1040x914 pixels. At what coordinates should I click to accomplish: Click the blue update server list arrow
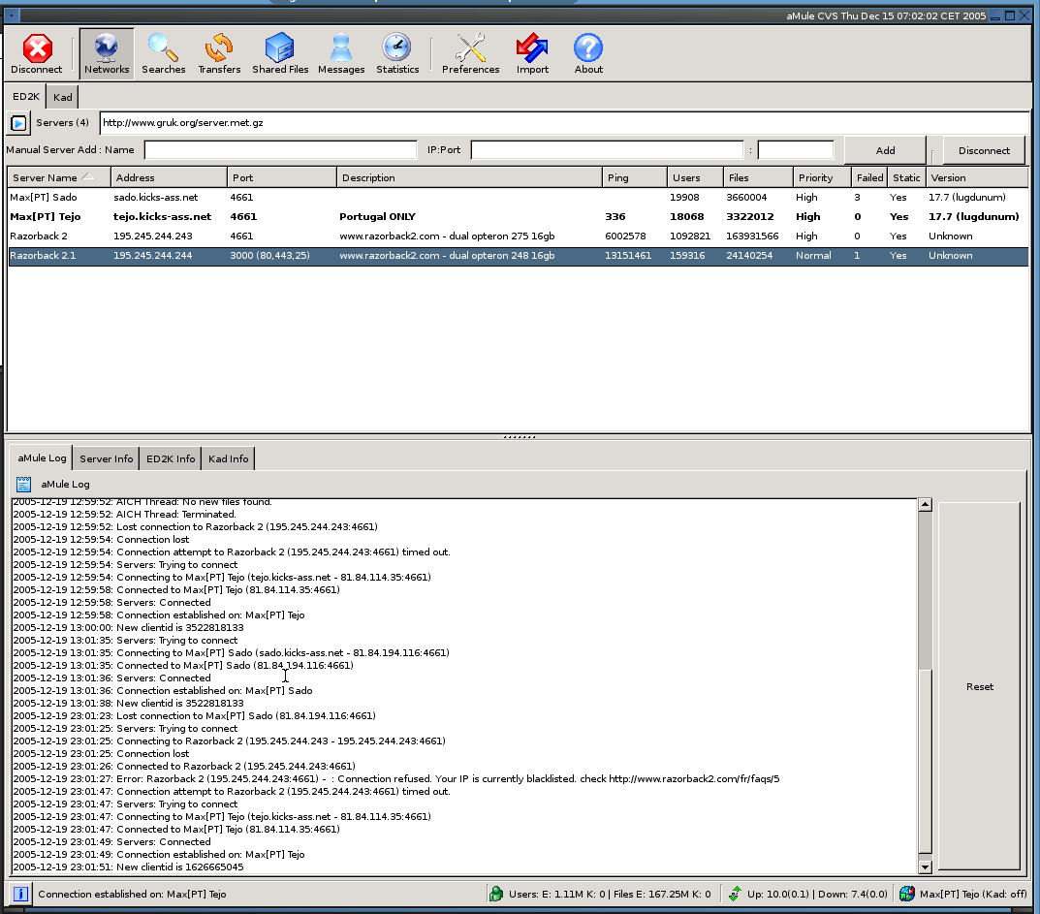coord(18,124)
